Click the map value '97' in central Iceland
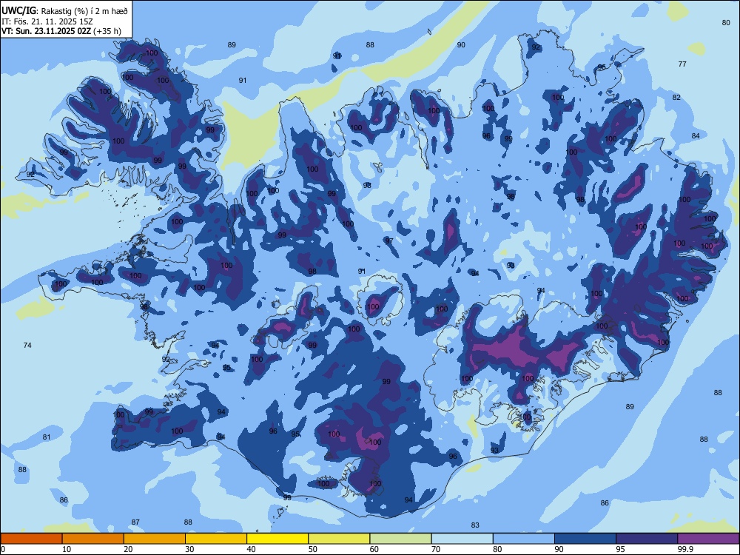This screenshot has height=555, width=740. pyautogui.click(x=389, y=240)
